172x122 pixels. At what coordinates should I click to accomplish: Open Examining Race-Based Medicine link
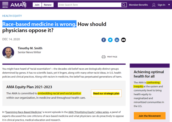pos(24,112)
